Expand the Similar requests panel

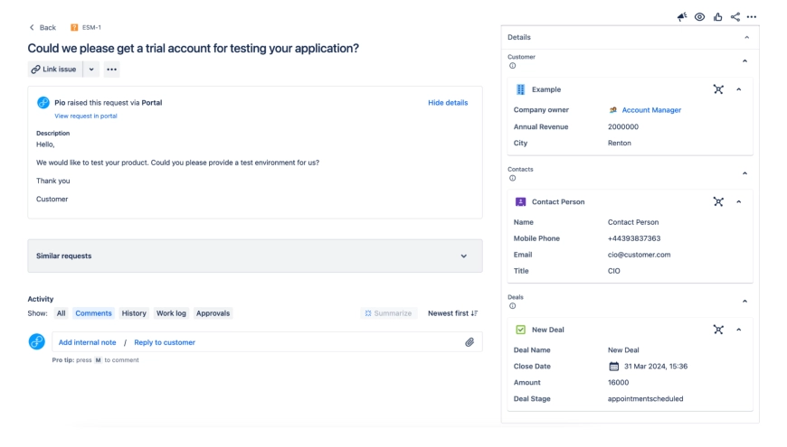coord(255,256)
